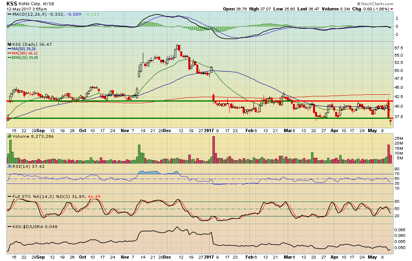
Task: Click the Last 36.47 value
Action: click(308, 9)
